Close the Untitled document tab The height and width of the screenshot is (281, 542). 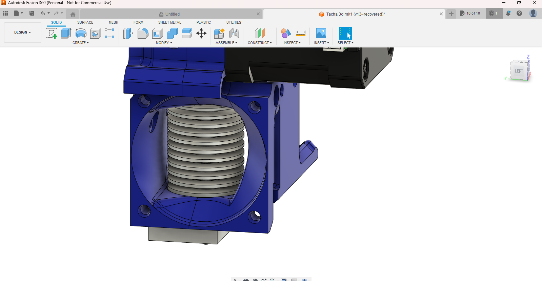coord(258,14)
